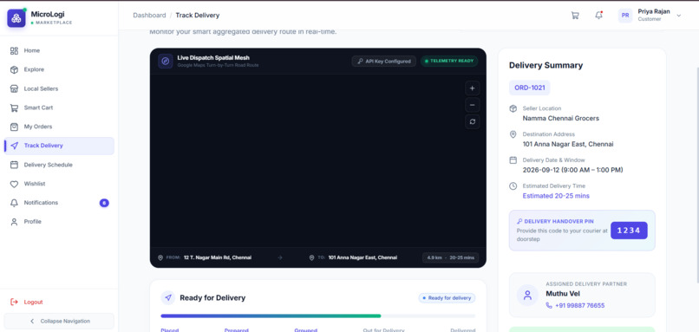The height and width of the screenshot is (332, 699).
Task: Click Track Delivery breadcrumb text
Action: click(x=198, y=15)
